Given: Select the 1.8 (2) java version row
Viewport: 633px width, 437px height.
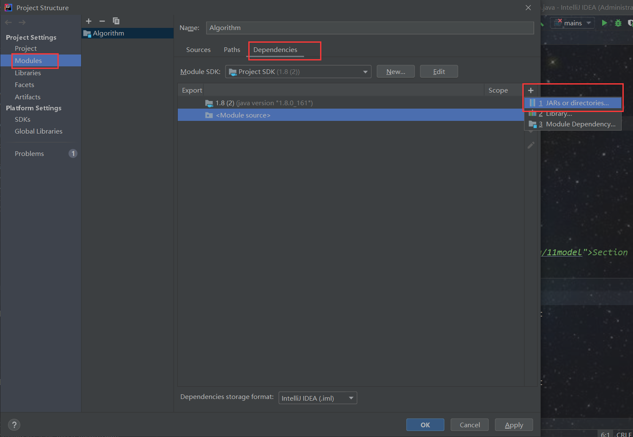Looking at the screenshot, I should [x=351, y=103].
